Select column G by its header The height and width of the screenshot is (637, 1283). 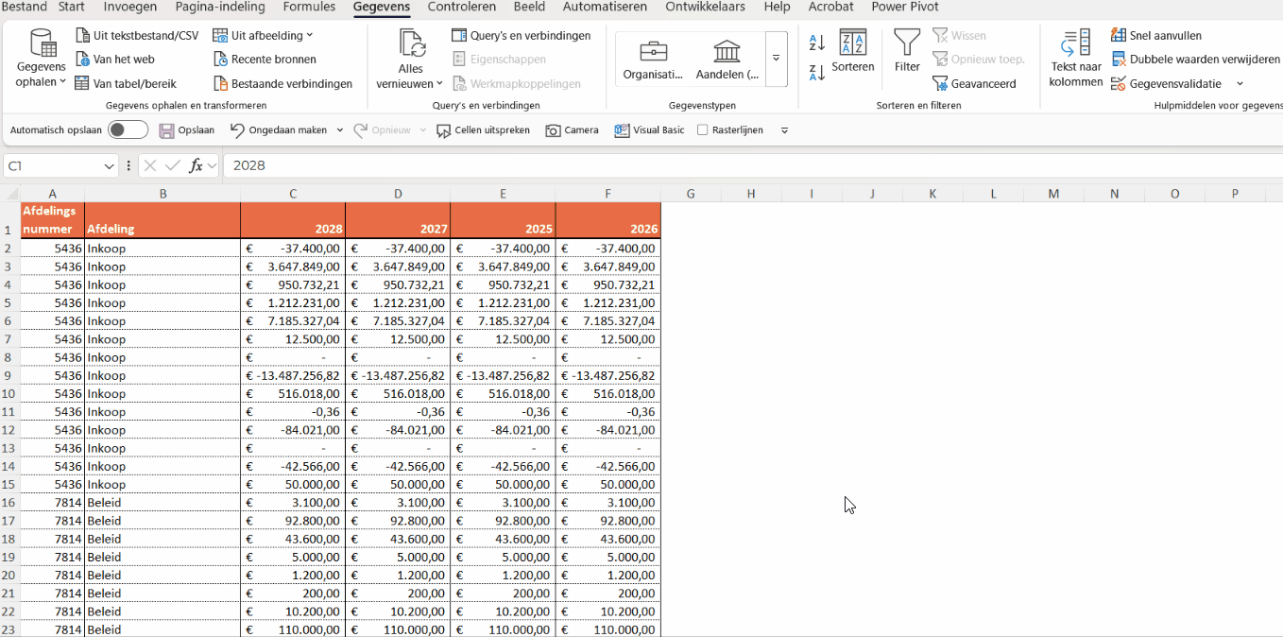pyautogui.click(x=691, y=194)
